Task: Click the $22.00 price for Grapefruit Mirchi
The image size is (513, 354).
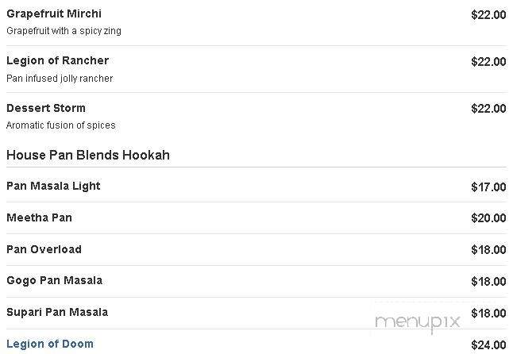Action: point(488,15)
